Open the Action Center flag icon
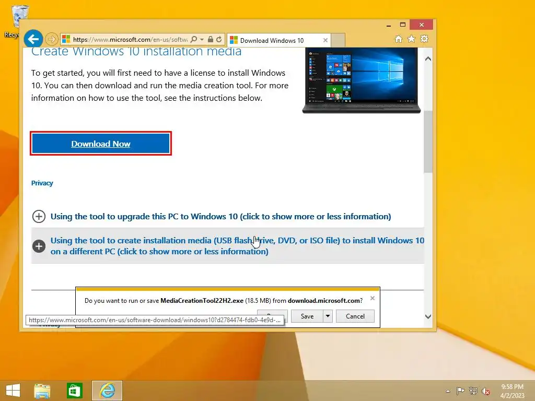Screen dimensions: 535x401 coord(460,391)
